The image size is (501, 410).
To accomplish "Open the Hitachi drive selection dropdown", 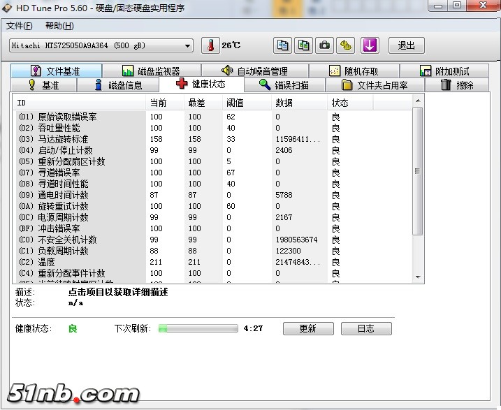I will pos(101,45).
